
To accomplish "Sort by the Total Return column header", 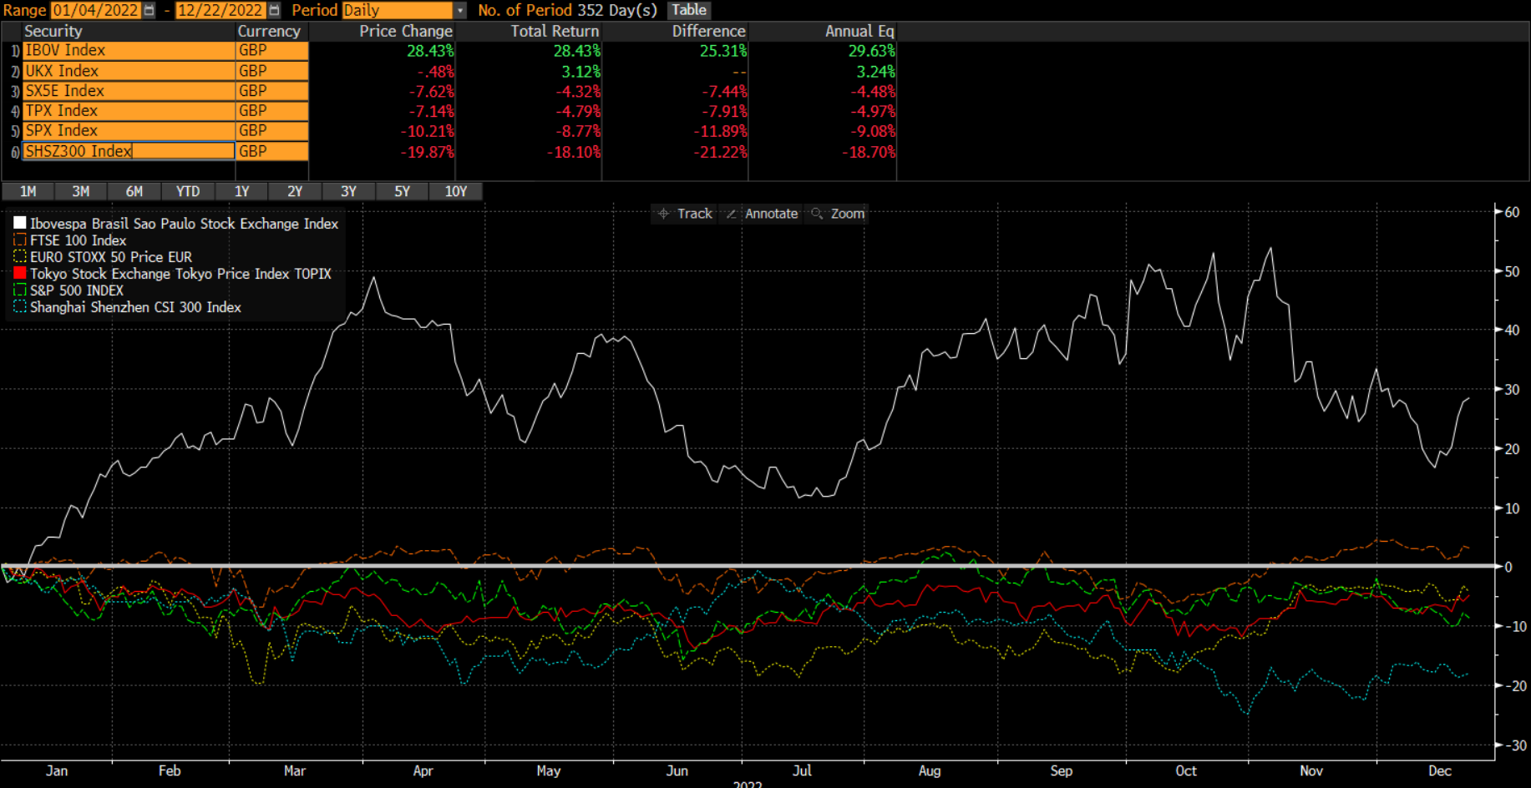I will (555, 31).
